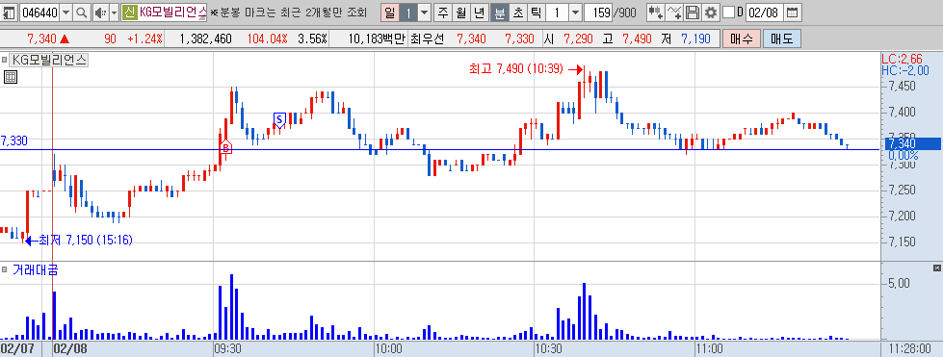The image size is (943, 357).
Task: Select the 년 yearly period button
Action: [x=479, y=12]
